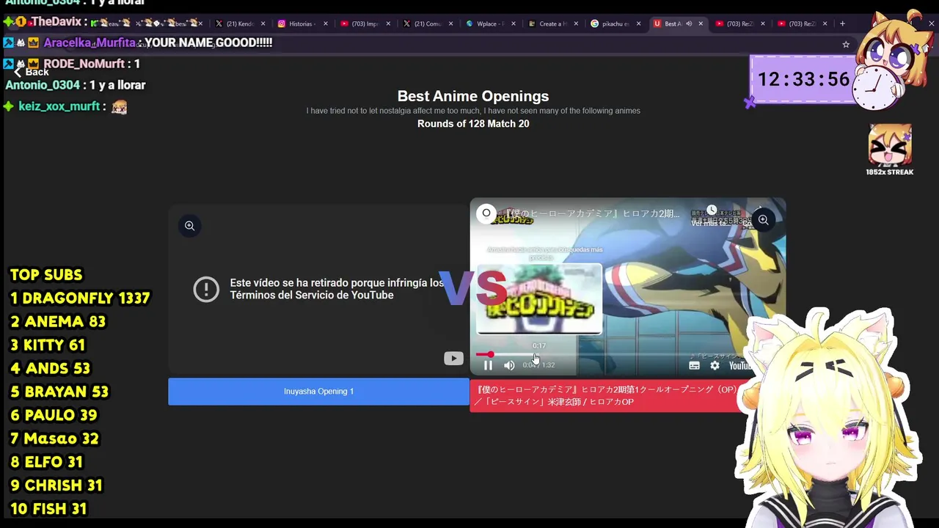This screenshot has width=939, height=528.
Task: Click top sub 1 DRAGONFLY 1337
Action: click(80, 298)
